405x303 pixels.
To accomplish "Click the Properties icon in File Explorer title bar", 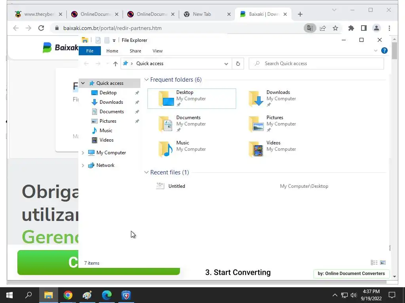I will click(98, 40).
